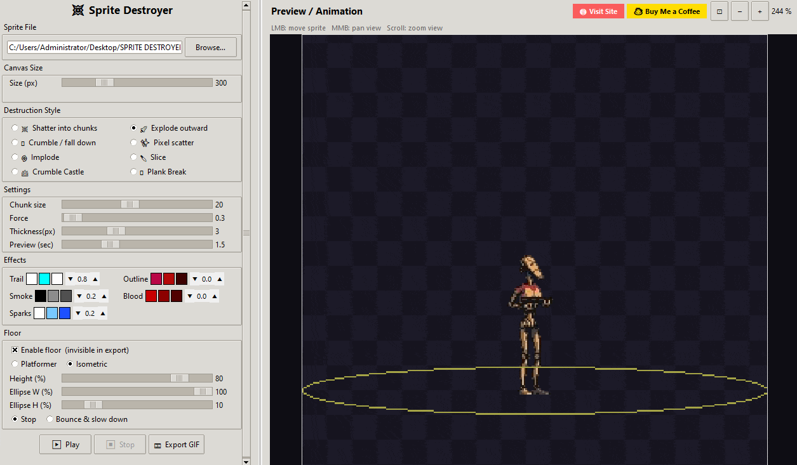Click the robot sprite in preview
The width and height of the screenshot is (797, 465).
(531, 325)
